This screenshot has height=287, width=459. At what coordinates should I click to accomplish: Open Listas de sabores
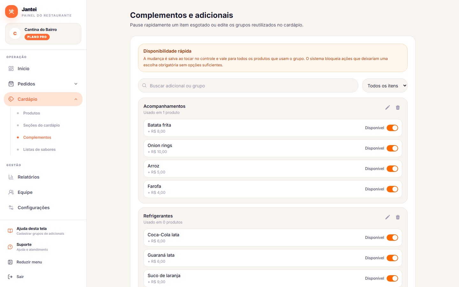click(x=39, y=150)
